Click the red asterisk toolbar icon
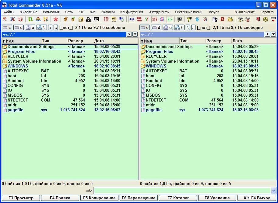This screenshot has width=278, height=203. (x=56, y=19)
